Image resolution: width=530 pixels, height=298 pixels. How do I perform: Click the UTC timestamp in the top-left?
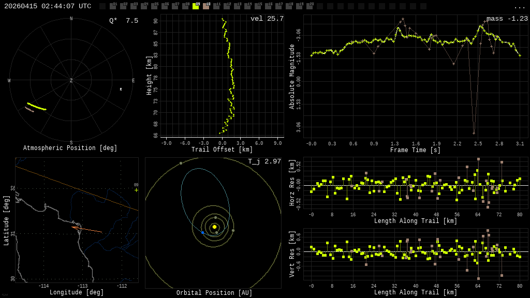(x=48, y=6)
